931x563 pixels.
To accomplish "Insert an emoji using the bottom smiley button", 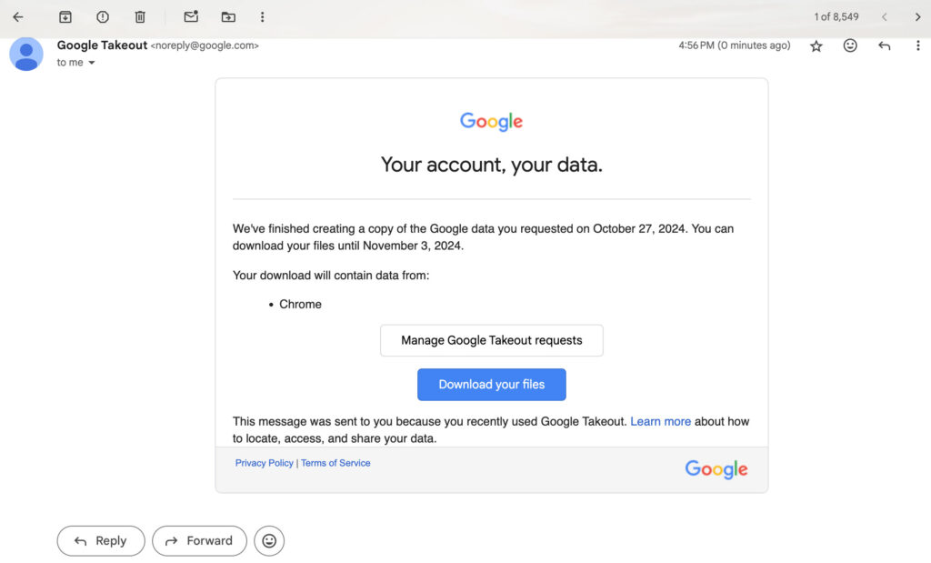I will coord(269,540).
